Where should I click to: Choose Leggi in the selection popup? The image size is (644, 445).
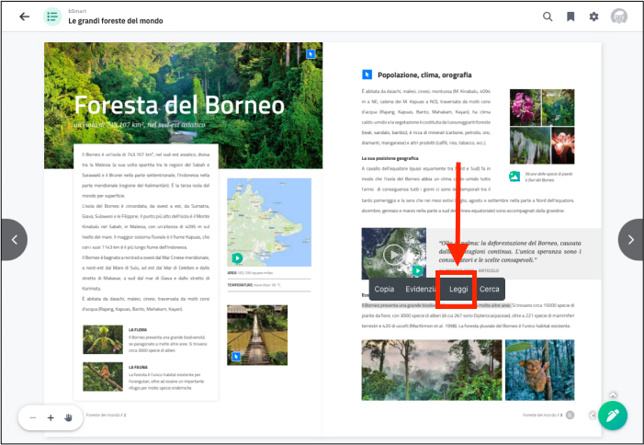coord(458,289)
